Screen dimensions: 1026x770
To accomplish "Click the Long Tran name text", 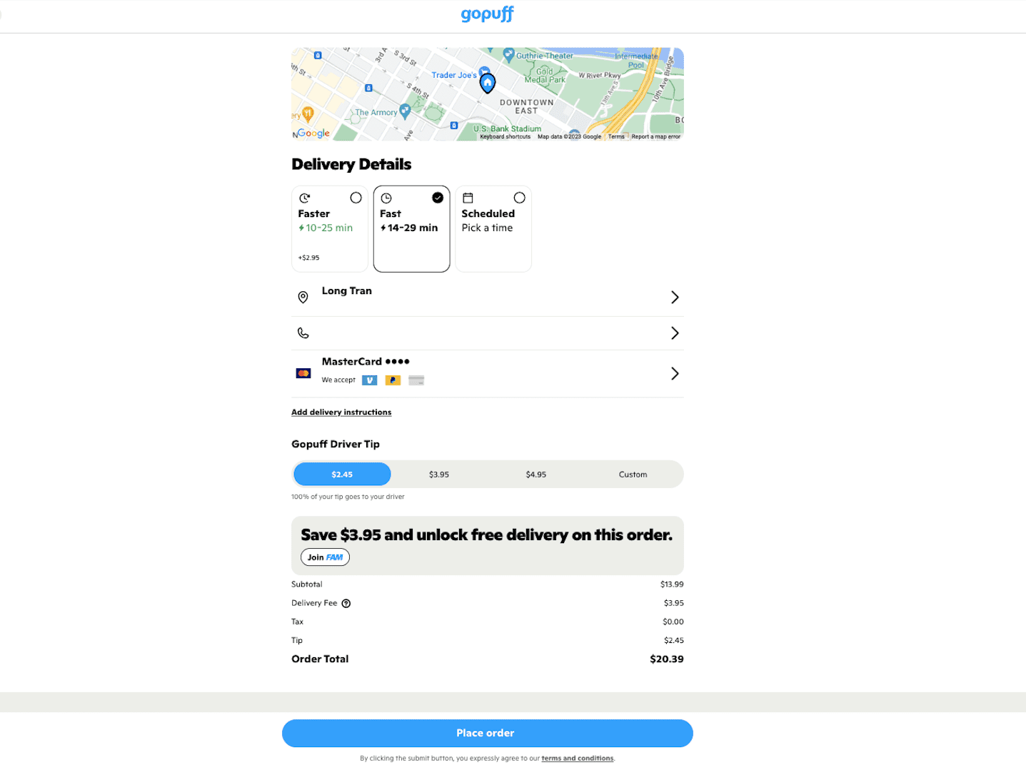I will point(346,290).
